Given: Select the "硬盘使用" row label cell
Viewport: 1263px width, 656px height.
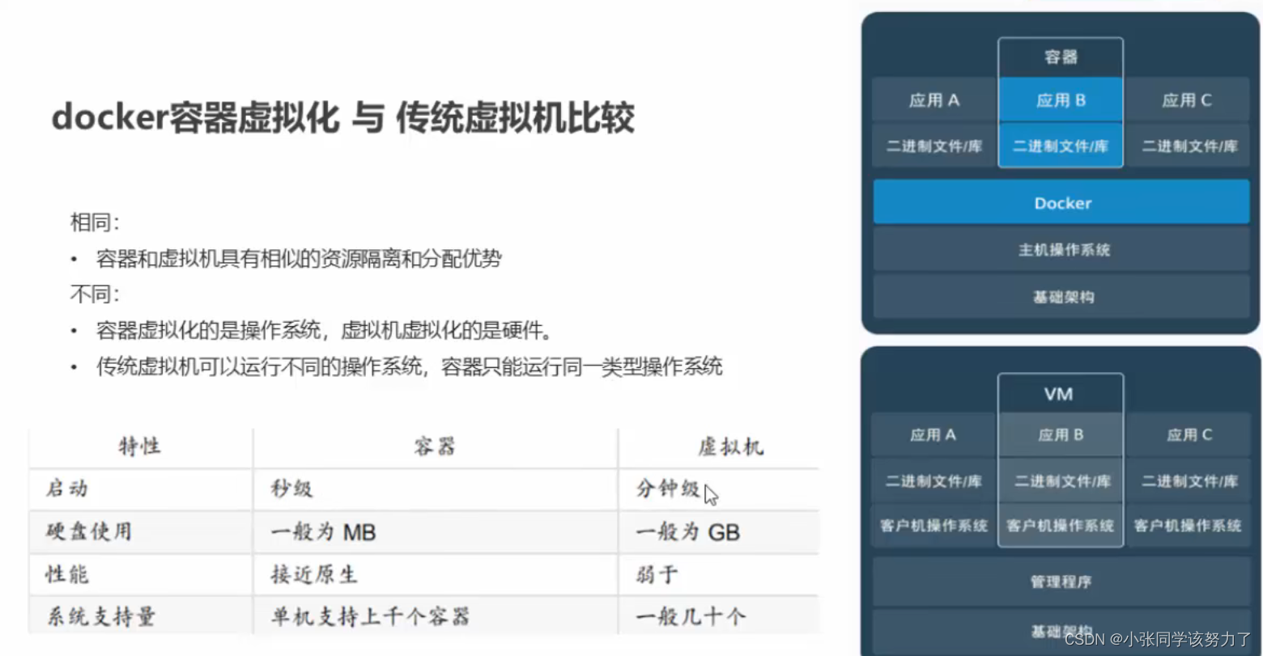Looking at the screenshot, I should coord(140,531).
